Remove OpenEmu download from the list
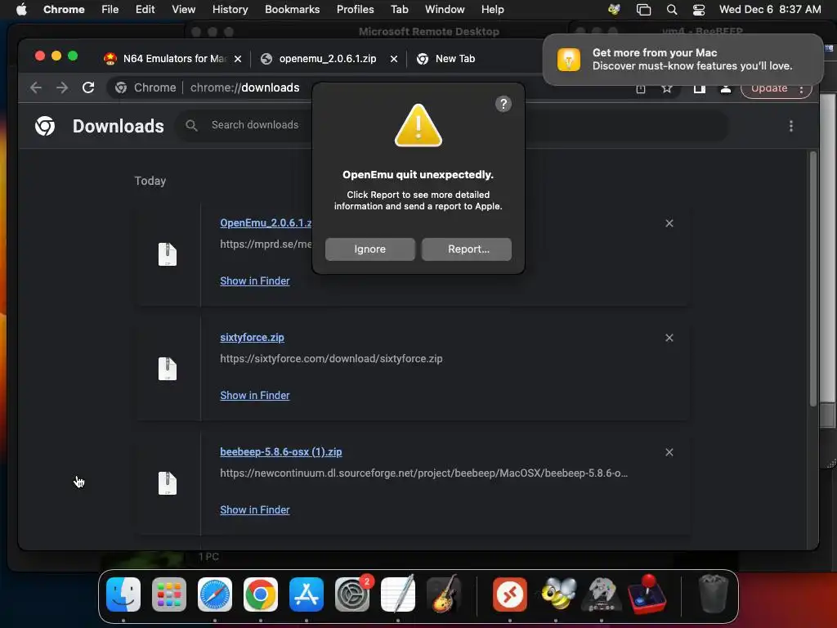 [669, 223]
